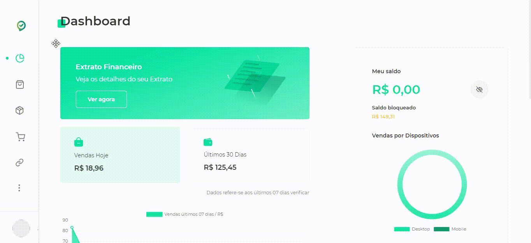The width and height of the screenshot is (531, 243).
Task: Click the Extrato Financeiro banner title
Action: (x=109, y=67)
